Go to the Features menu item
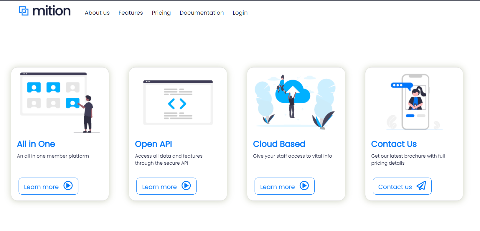Image resolution: width=480 pixels, height=231 pixels. click(131, 13)
